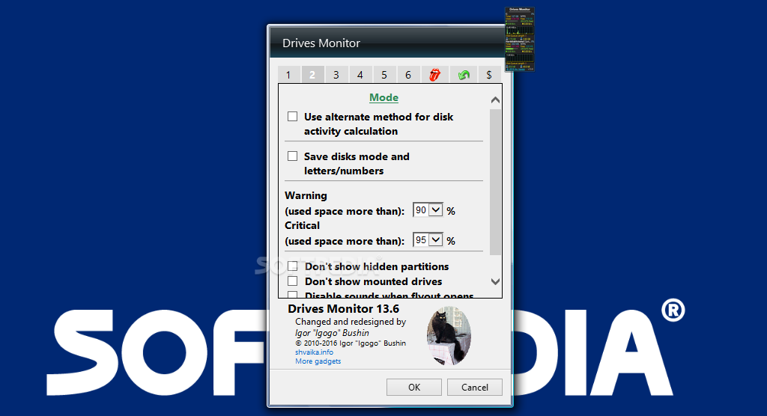Screen dimensions: 767x416
Task: Click the Drives Monitor gadget preview
Action: click(x=520, y=39)
